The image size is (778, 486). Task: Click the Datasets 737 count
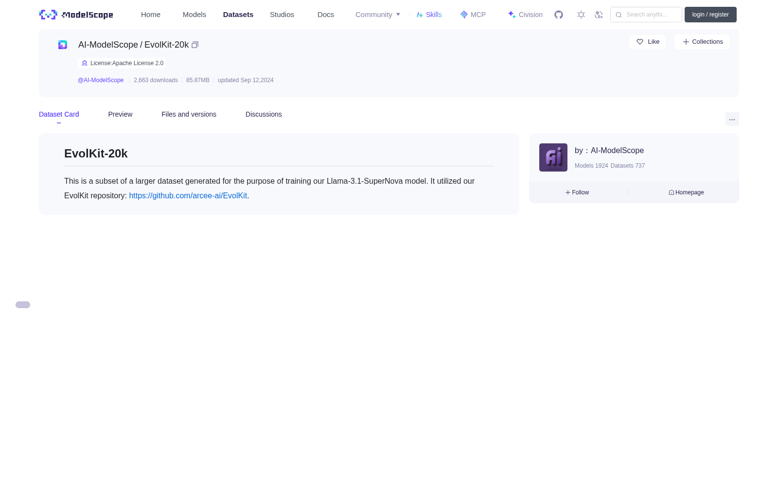pyautogui.click(x=628, y=166)
